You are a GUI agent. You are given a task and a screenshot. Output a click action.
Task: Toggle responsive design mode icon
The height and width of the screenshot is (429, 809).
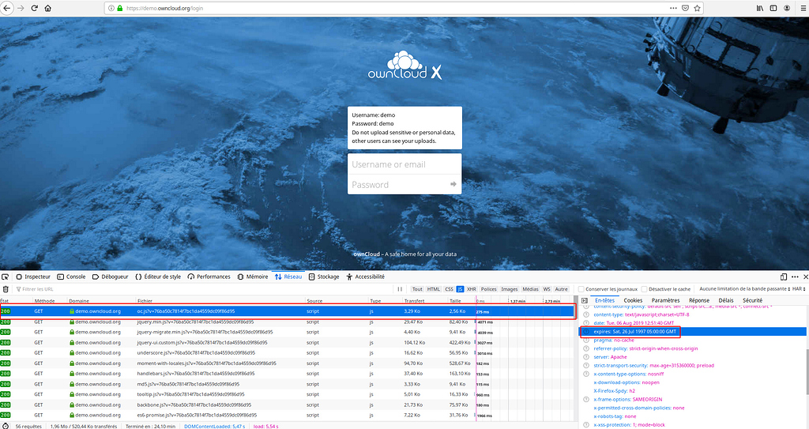pyautogui.click(x=783, y=277)
